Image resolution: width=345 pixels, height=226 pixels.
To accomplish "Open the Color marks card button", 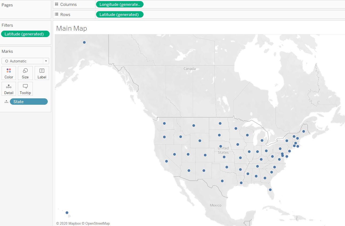I will (x=9, y=73).
